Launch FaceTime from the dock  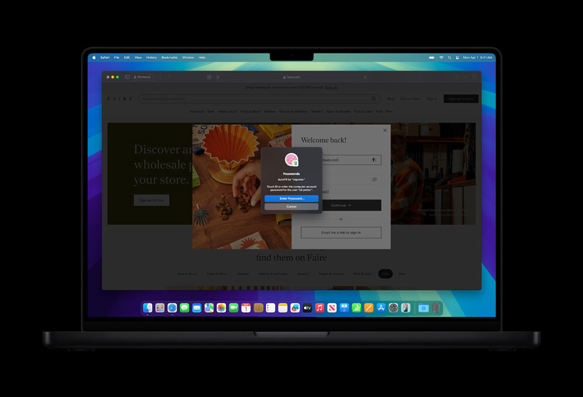tap(234, 308)
